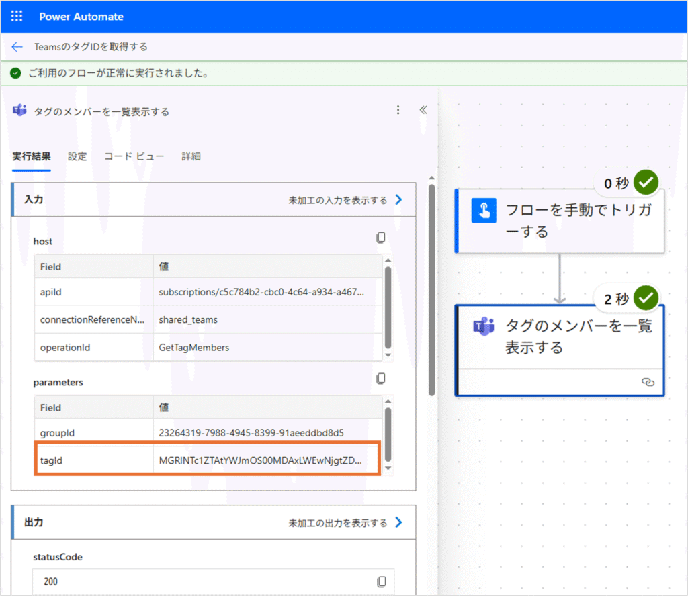Click the apiId field name cell
The width and height of the screenshot is (688, 596).
point(94,292)
